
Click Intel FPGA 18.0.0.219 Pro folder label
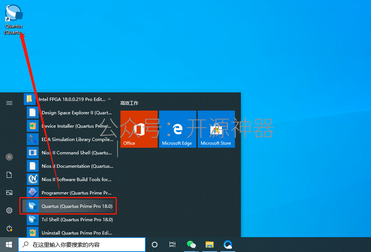[x=72, y=99]
